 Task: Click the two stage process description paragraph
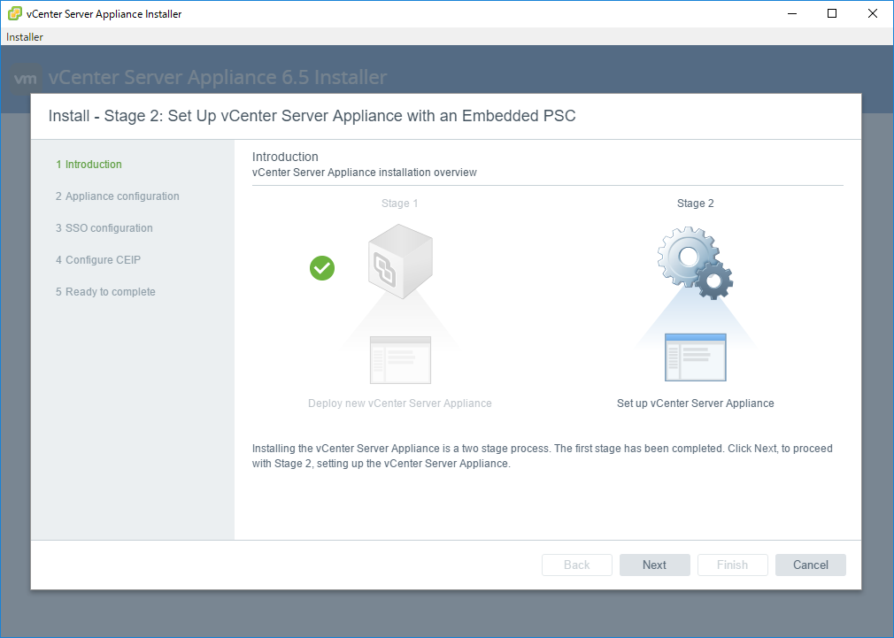click(x=543, y=456)
